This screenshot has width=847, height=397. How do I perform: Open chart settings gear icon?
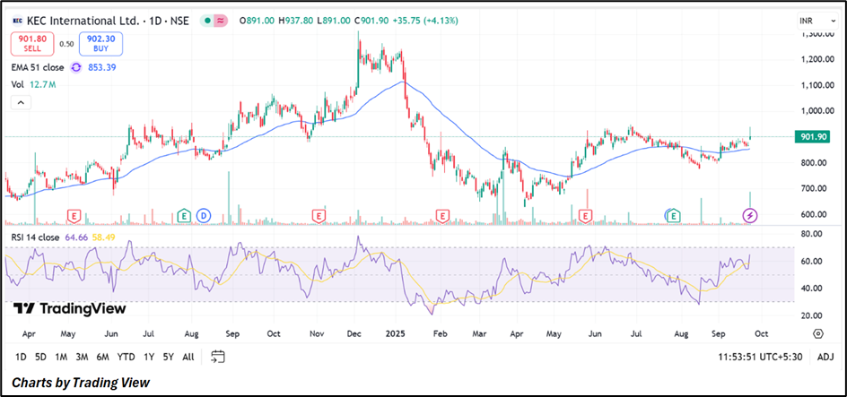(x=817, y=333)
